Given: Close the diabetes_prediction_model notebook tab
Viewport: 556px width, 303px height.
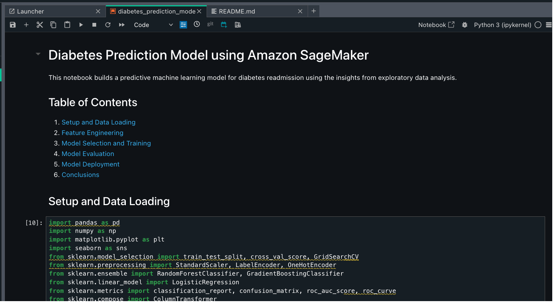Looking at the screenshot, I should (199, 11).
